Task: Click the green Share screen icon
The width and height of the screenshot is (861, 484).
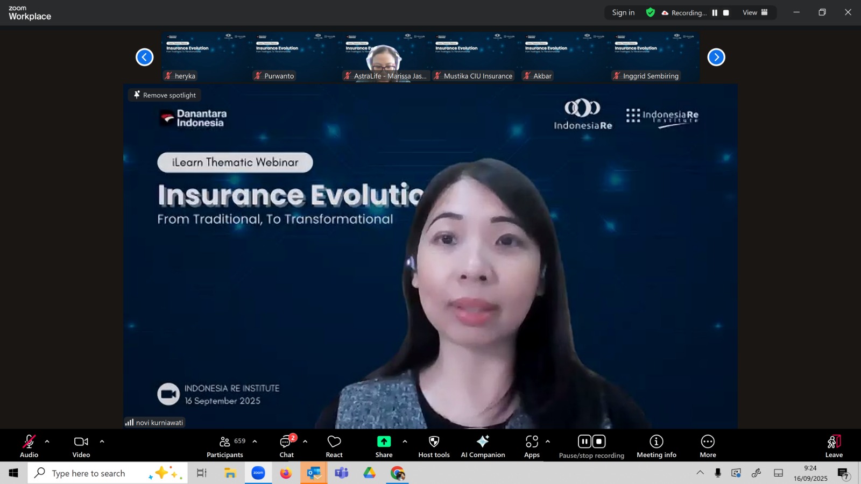Action: (x=384, y=442)
